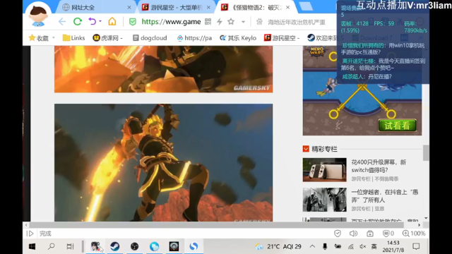This screenshot has width=452, height=254.
Task: Open the 100% zoom control
Action: pyautogui.click(x=414, y=234)
